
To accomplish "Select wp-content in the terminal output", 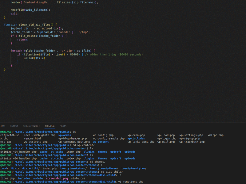I will (101, 142).
